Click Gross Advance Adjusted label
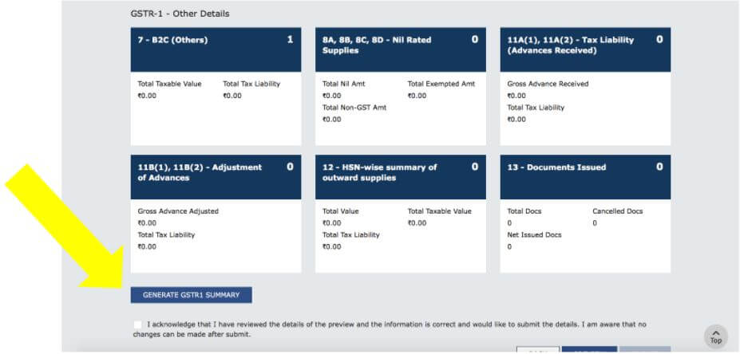 178,211
